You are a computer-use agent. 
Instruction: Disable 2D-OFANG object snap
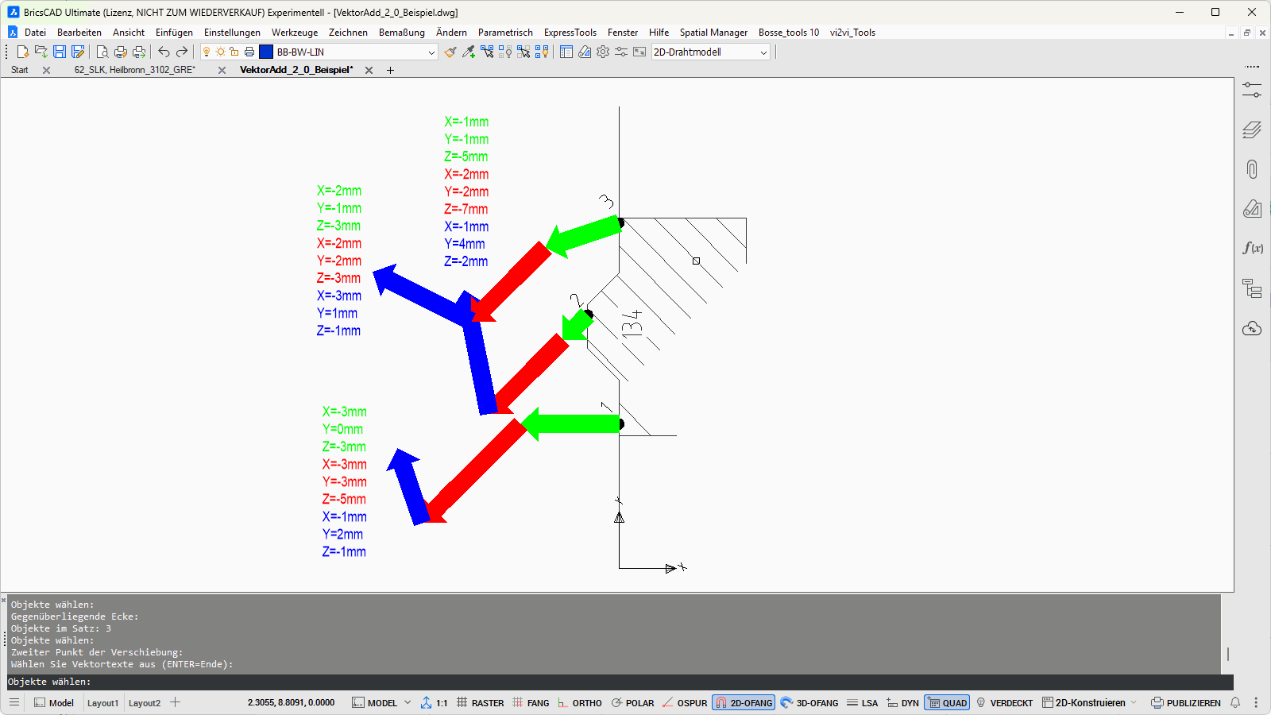[744, 703]
